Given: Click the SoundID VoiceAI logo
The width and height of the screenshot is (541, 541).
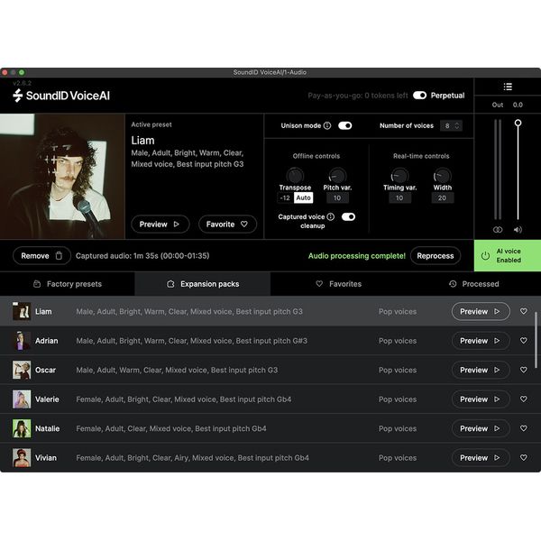Looking at the screenshot, I should (61, 96).
